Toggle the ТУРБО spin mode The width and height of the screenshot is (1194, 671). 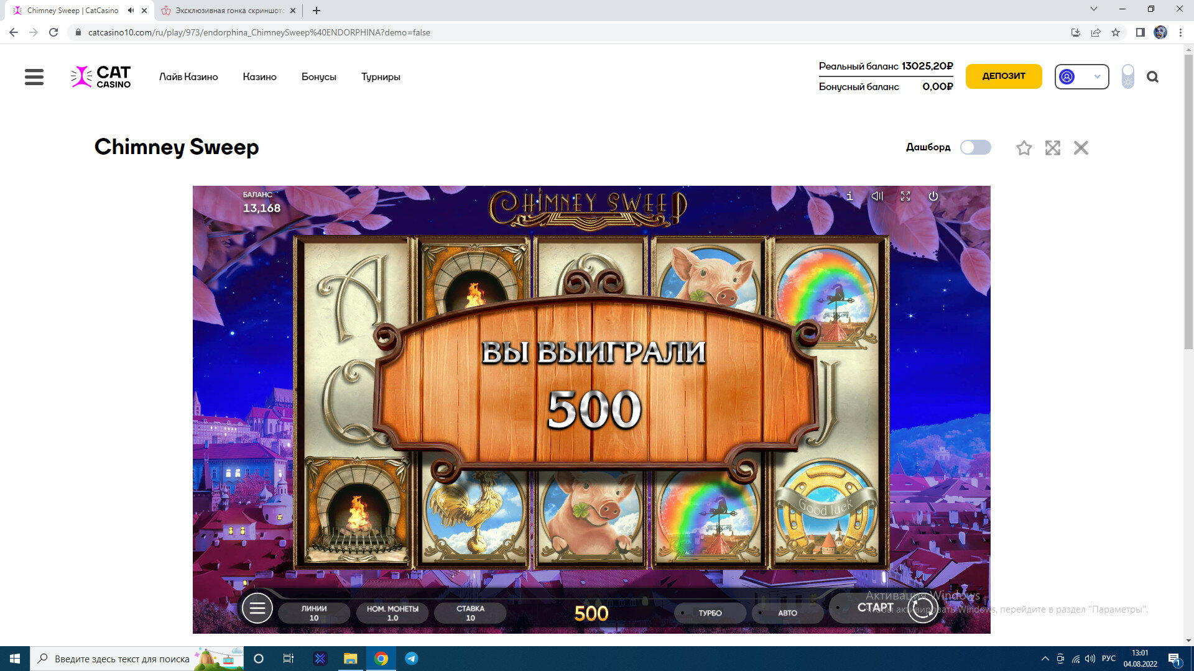coord(710,613)
